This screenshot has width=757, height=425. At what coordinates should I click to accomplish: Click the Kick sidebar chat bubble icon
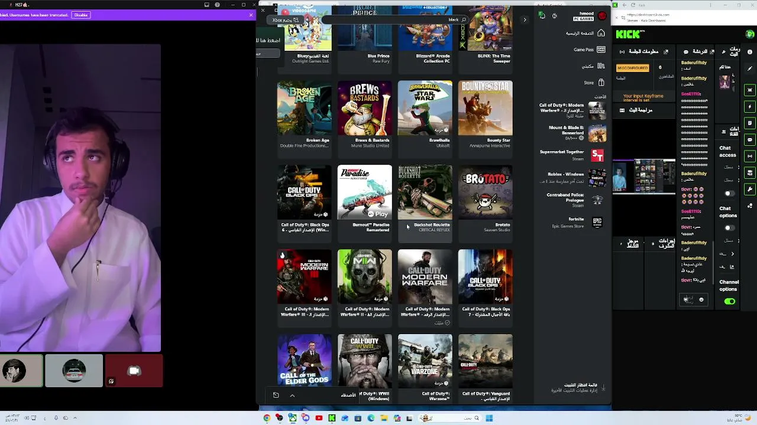750,140
